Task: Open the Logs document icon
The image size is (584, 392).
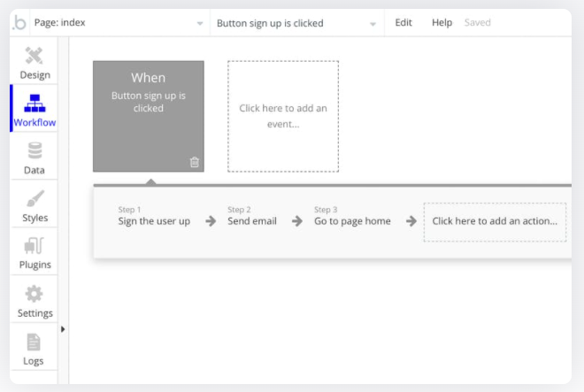Action: [34, 342]
